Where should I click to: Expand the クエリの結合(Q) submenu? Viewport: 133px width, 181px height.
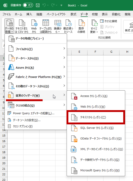[36, 105]
